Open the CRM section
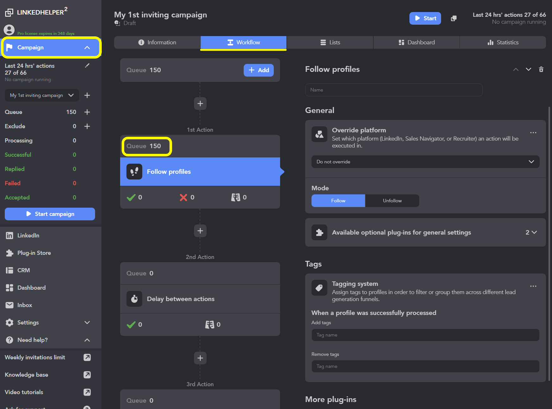The image size is (552, 409). tap(23, 270)
